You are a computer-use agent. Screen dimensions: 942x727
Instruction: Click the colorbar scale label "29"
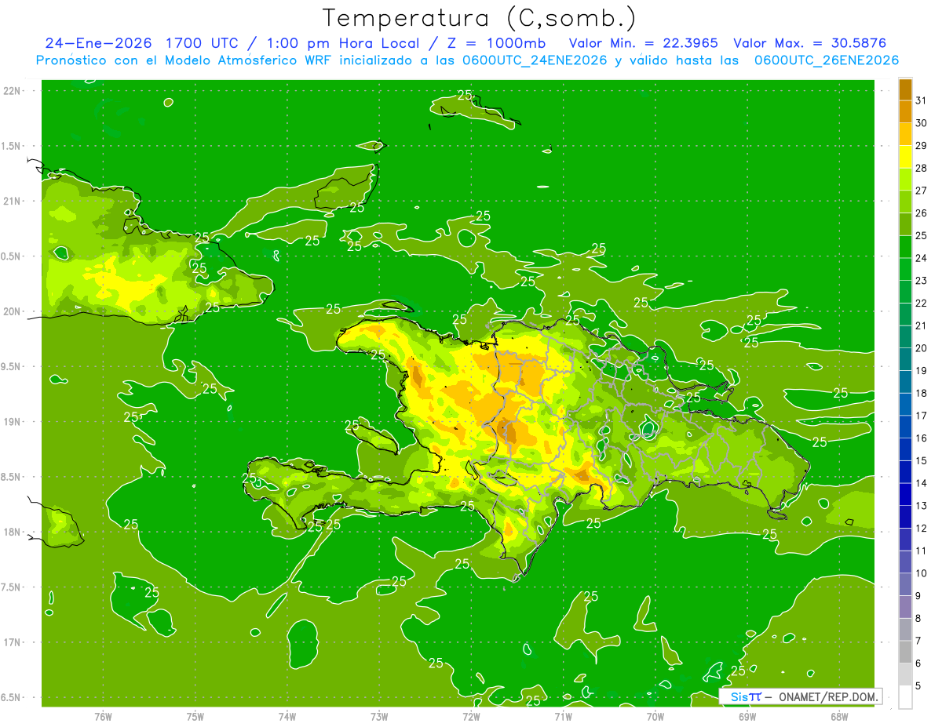[922, 145]
